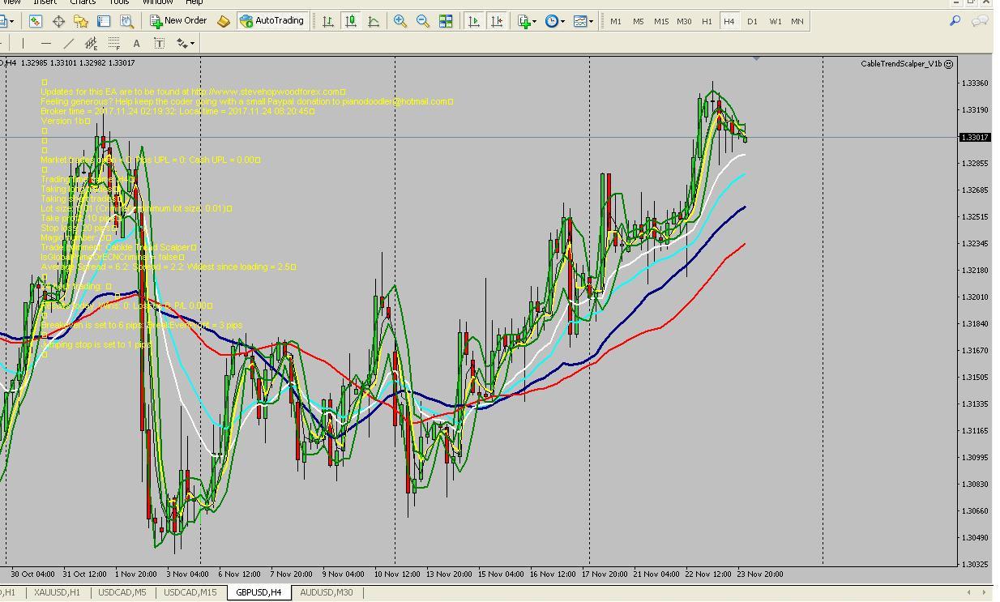This screenshot has height=602, width=1000.
Task: Select the M5 timeframe
Action: tap(639, 21)
